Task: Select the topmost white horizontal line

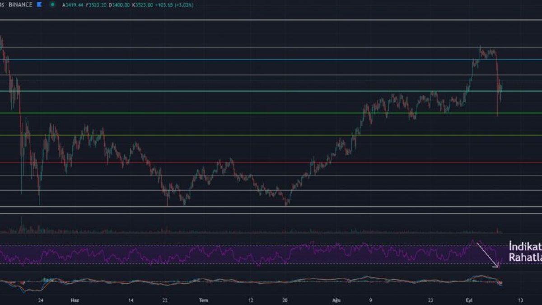Action: 271,20
